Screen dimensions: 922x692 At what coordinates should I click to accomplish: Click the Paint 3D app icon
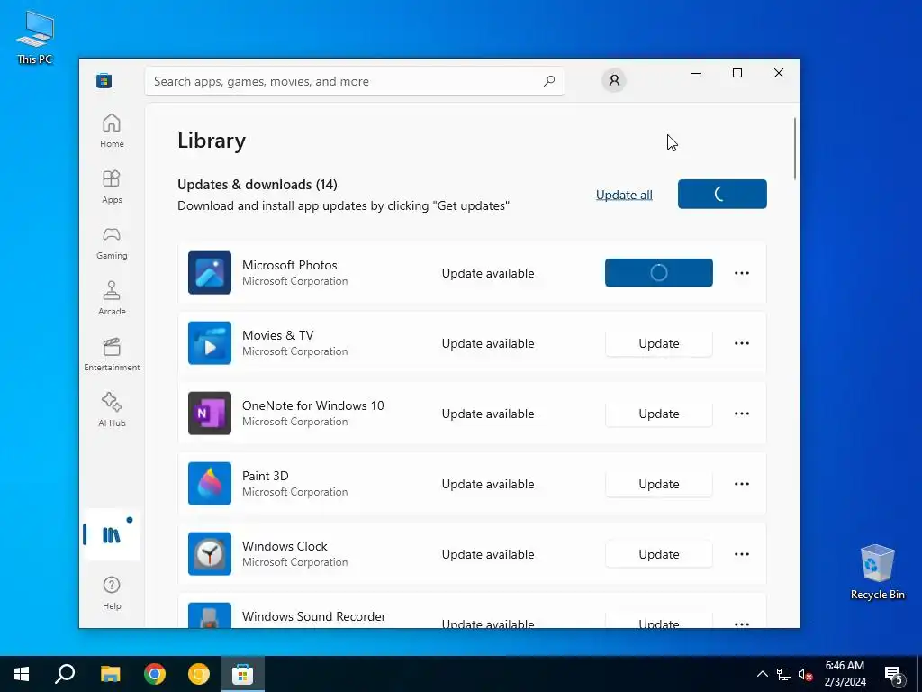(x=209, y=484)
